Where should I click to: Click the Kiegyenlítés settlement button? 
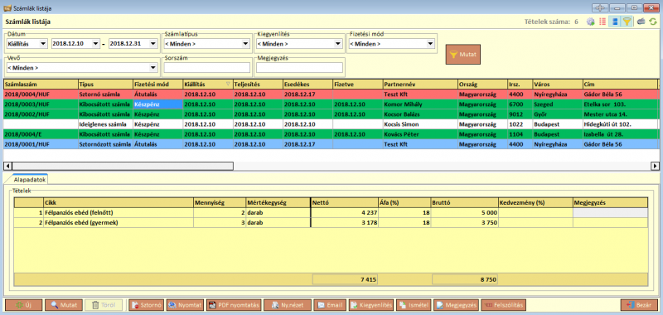click(x=370, y=305)
